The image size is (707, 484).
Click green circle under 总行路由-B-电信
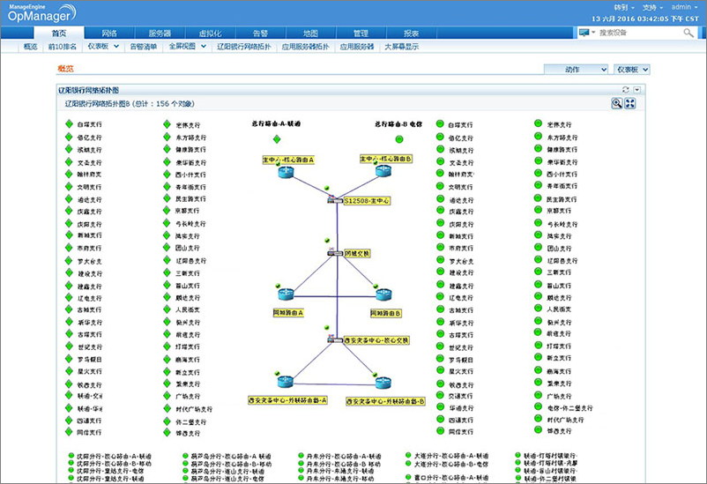pyautogui.click(x=399, y=139)
